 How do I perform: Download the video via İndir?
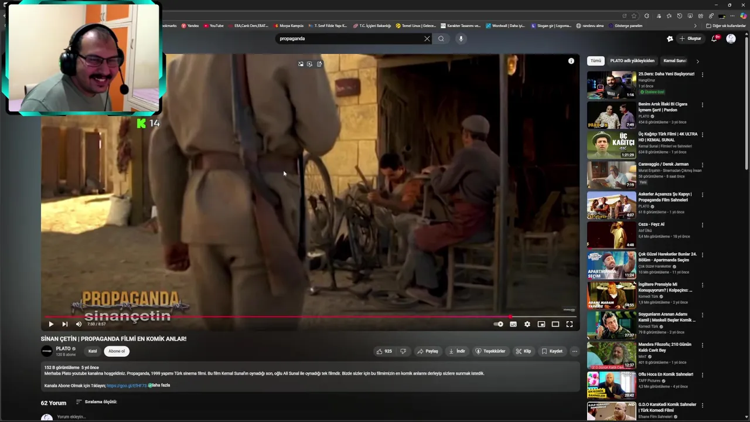click(457, 351)
